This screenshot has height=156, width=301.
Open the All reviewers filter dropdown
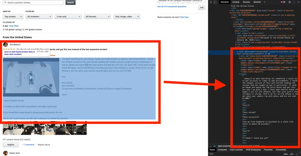click(x=39, y=17)
